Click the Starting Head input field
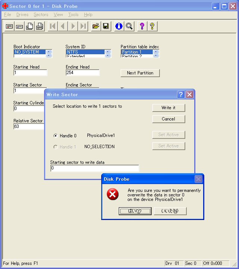 point(30,73)
